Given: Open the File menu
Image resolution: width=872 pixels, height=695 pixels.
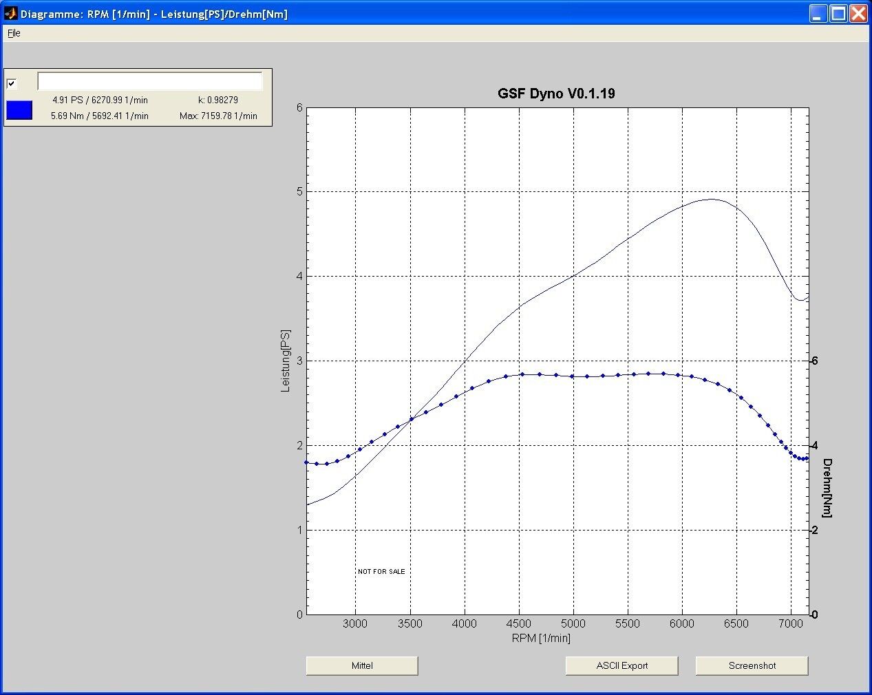Looking at the screenshot, I should [x=14, y=33].
